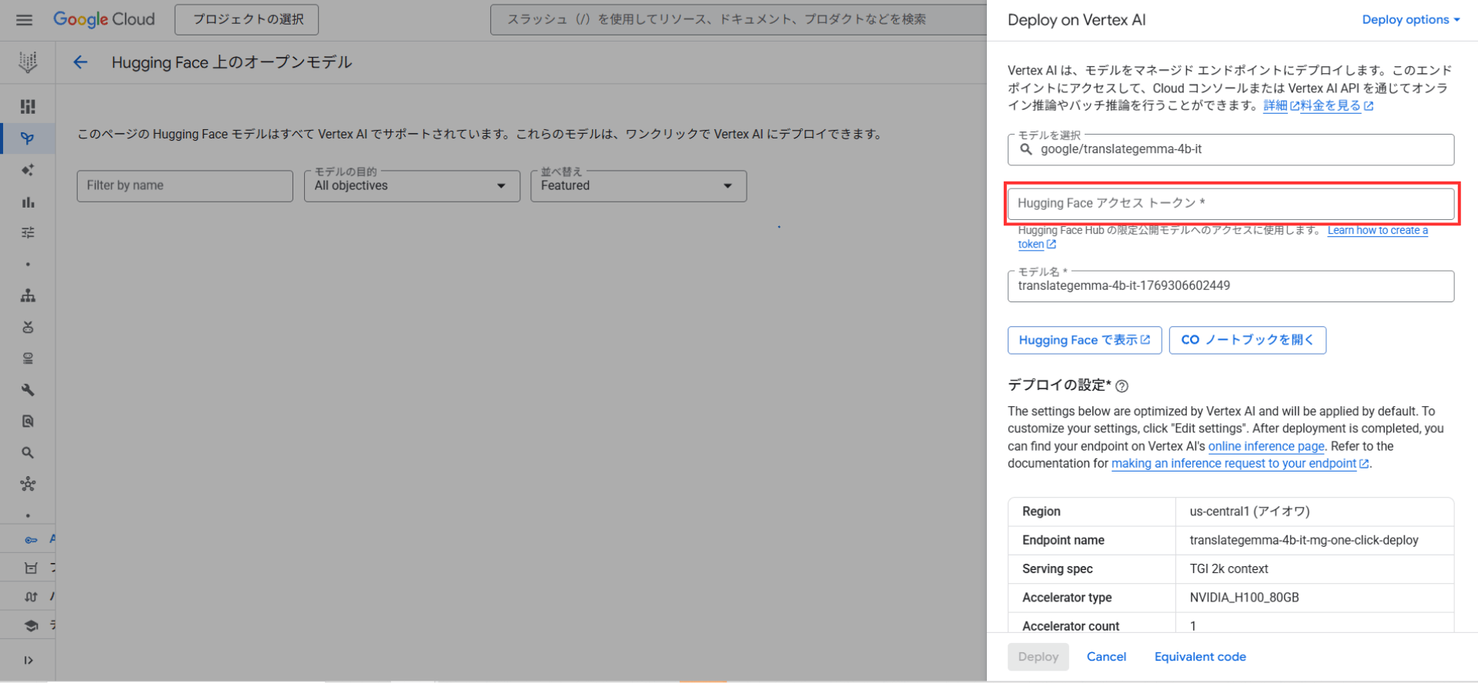Click the ノートブックを開く button
Image resolution: width=1478 pixels, height=683 pixels.
[x=1247, y=340]
